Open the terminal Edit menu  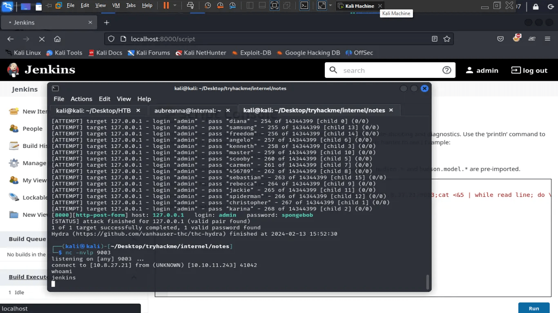coord(105,99)
